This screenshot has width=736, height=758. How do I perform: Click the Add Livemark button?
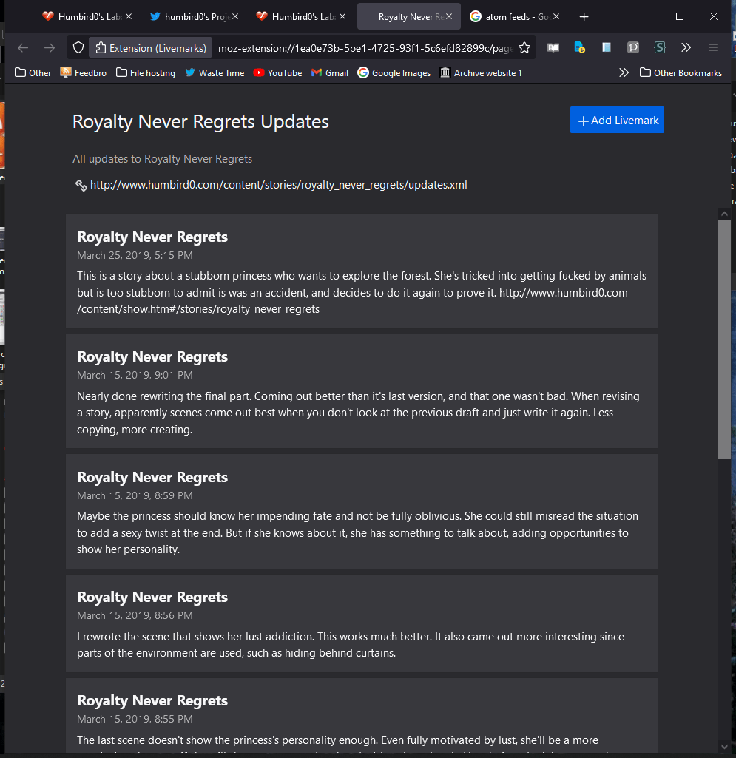(x=617, y=121)
